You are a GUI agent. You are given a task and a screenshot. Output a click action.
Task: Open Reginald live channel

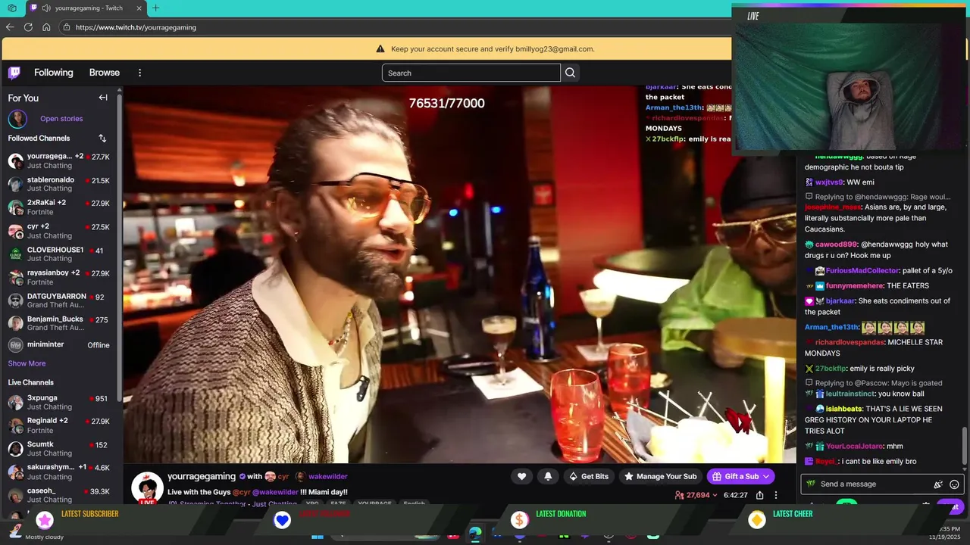[x=59, y=425]
